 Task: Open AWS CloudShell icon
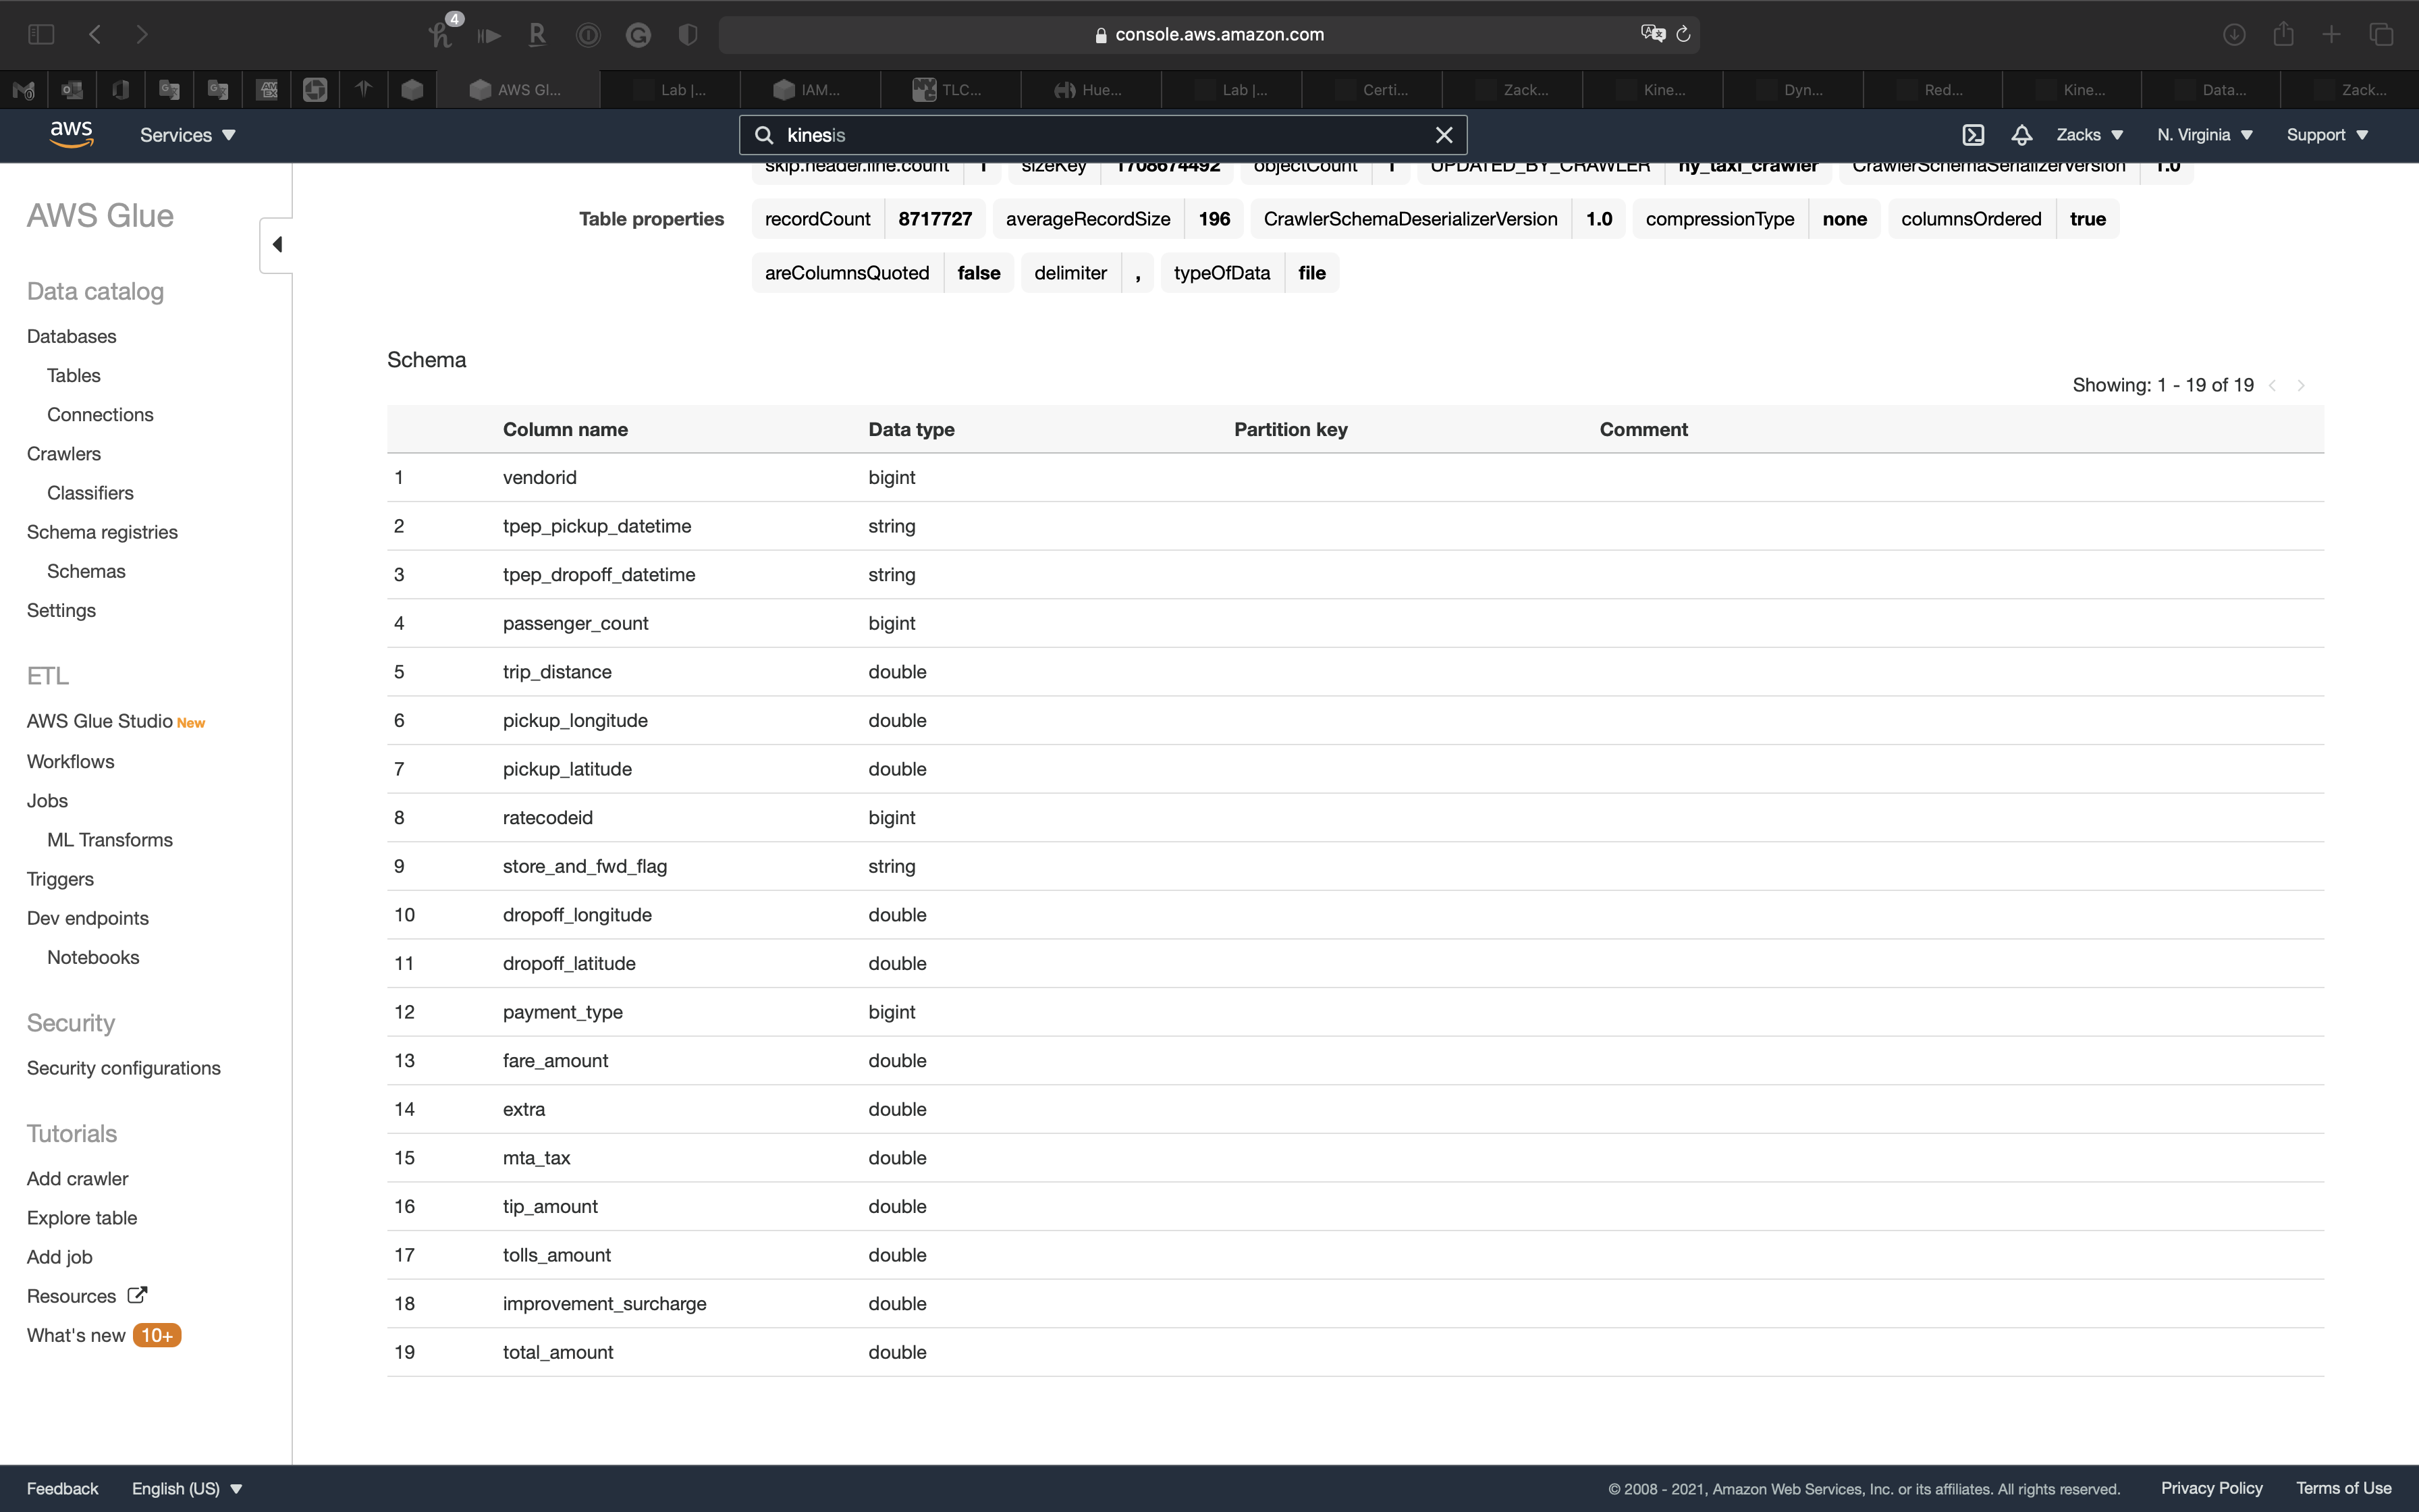[1972, 135]
